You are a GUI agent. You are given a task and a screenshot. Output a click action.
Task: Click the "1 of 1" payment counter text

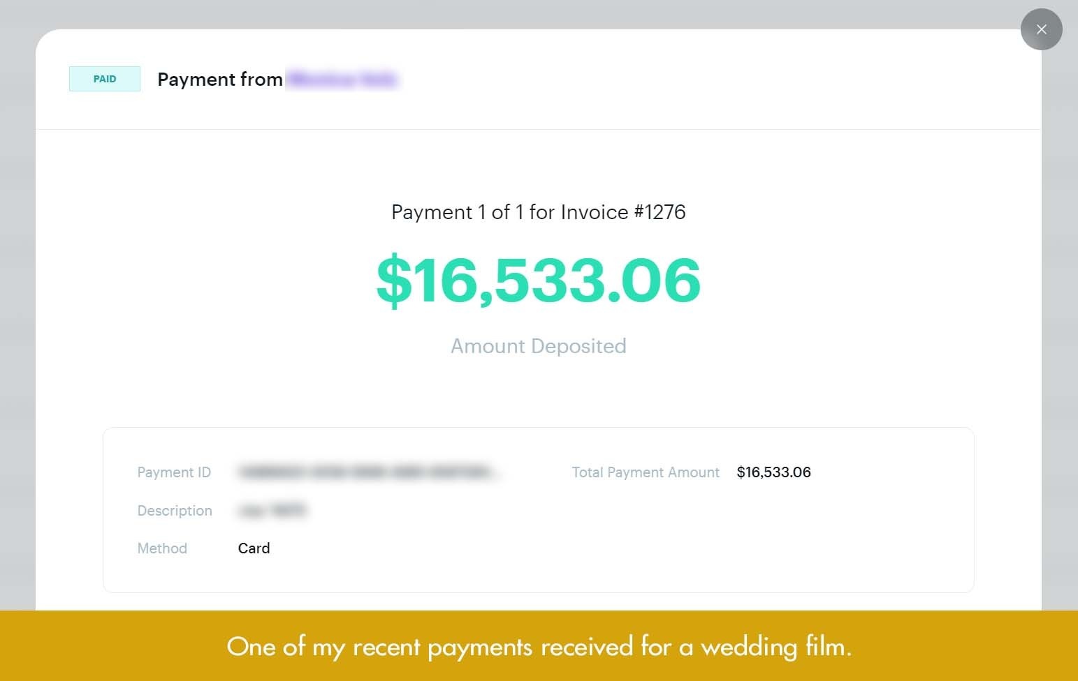pyautogui.click(x=500, y=212)
